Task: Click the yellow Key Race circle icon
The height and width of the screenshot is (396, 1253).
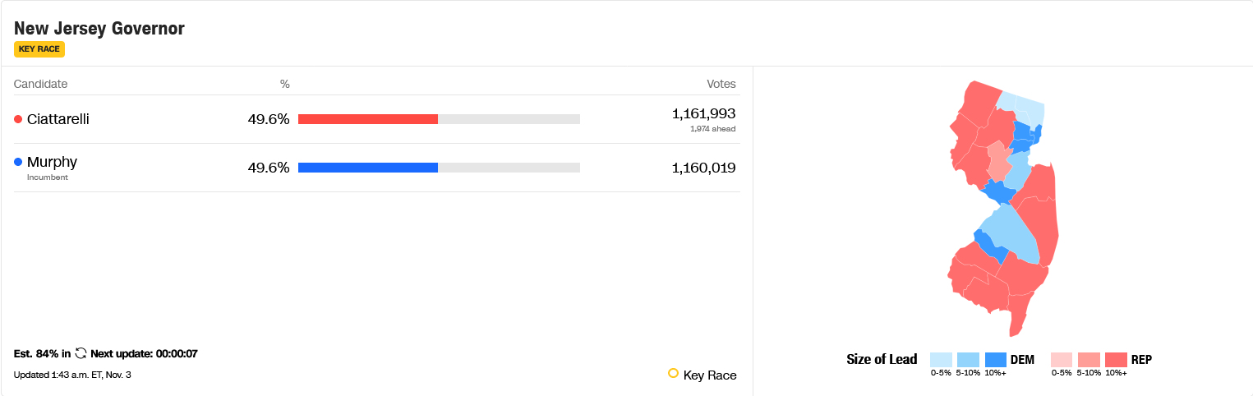Action: (x=673, y=374)
